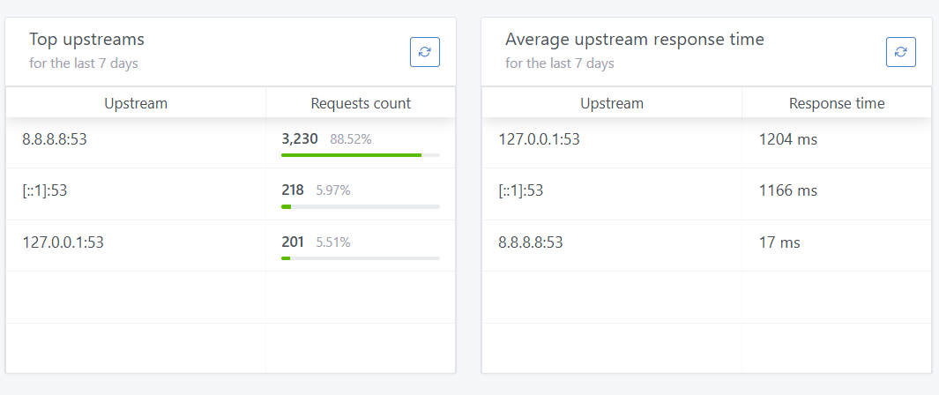Click the 201 requests count value
The image size is (939, 395).
coord(293,242)
